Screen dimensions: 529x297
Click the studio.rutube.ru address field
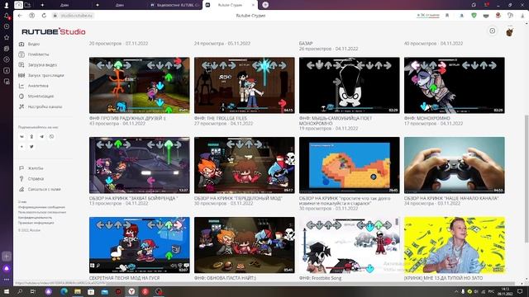[77, 16]
